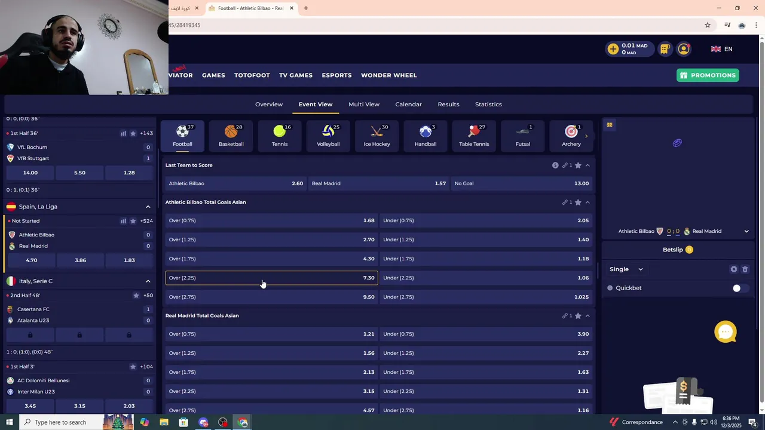Click link icon in Real Madrid Total Goals Asian

click(x=565, y=316)
